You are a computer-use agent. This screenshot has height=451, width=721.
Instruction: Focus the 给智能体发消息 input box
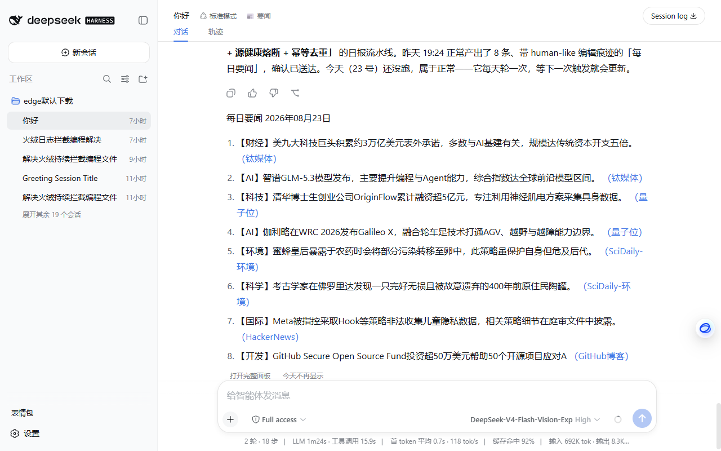(437, 395)
